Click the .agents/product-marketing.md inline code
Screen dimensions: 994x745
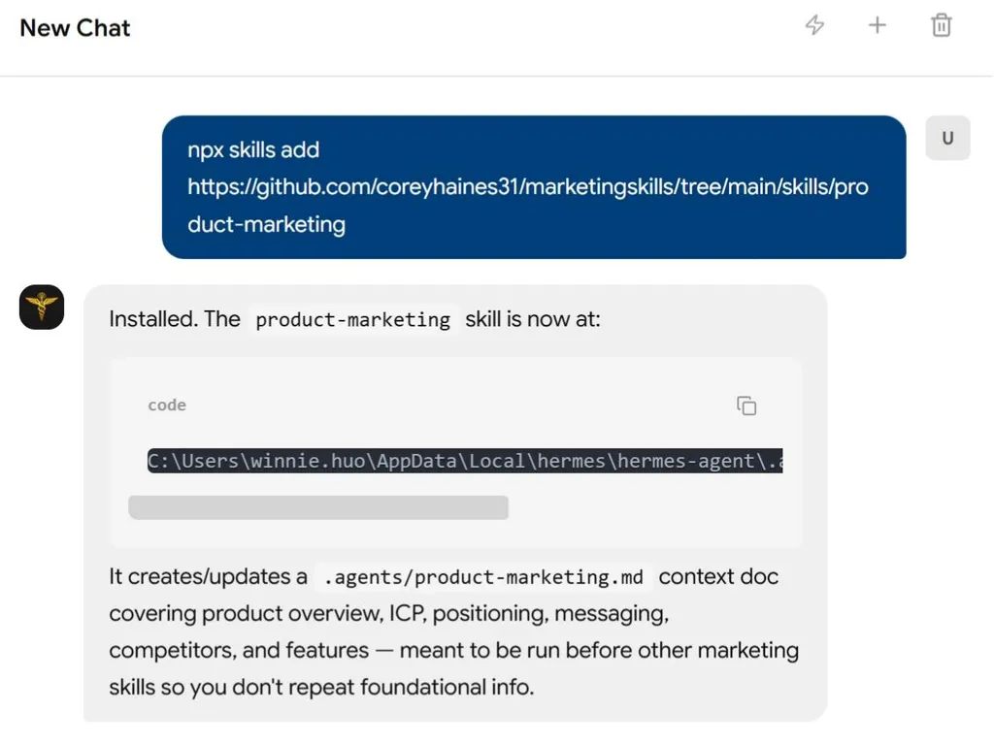[483, 577]
